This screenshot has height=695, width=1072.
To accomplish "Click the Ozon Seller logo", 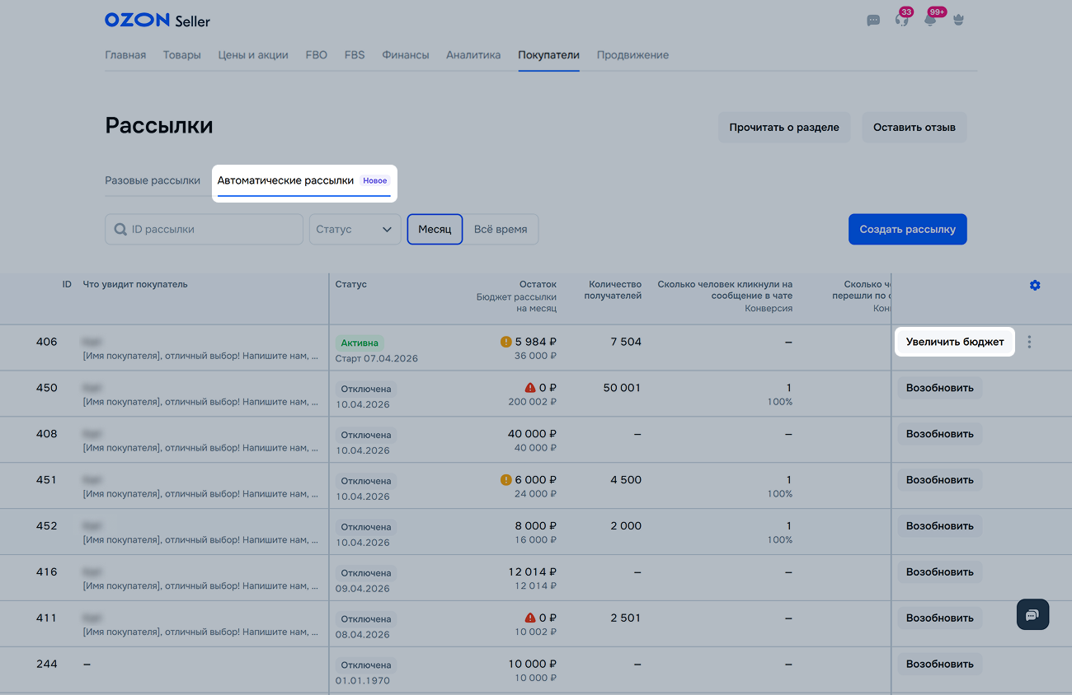I will 157,21.
